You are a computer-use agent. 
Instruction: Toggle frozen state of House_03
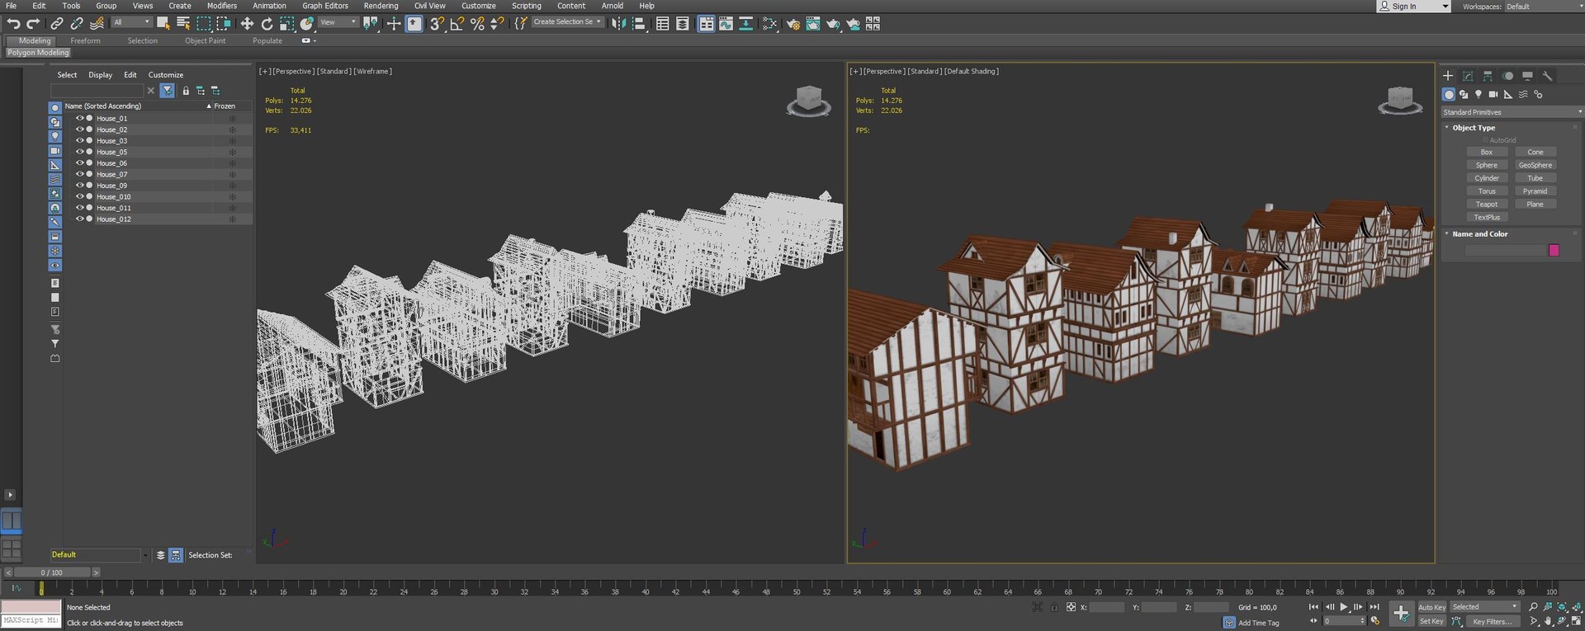232,141
